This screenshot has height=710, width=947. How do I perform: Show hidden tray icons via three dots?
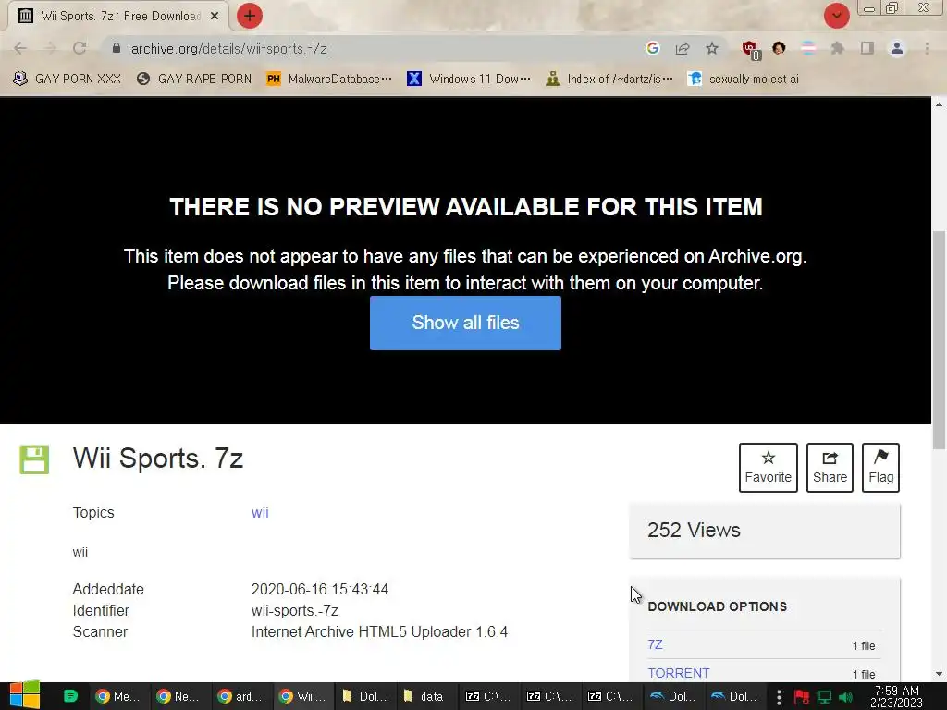coord(779,697)
